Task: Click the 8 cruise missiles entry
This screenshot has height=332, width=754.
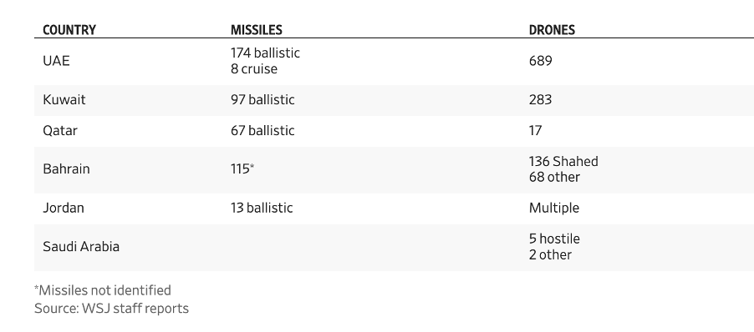Action: (x=254, y=68)
